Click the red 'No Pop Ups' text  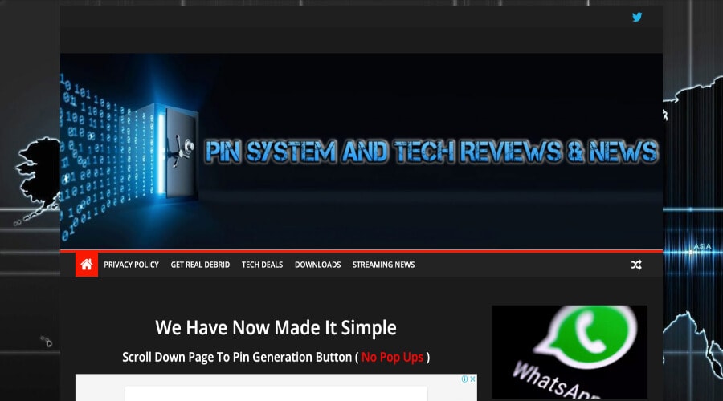click(x=392, y=357)
